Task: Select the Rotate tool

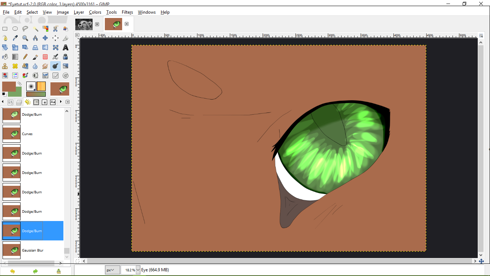Action: (5, 47)
